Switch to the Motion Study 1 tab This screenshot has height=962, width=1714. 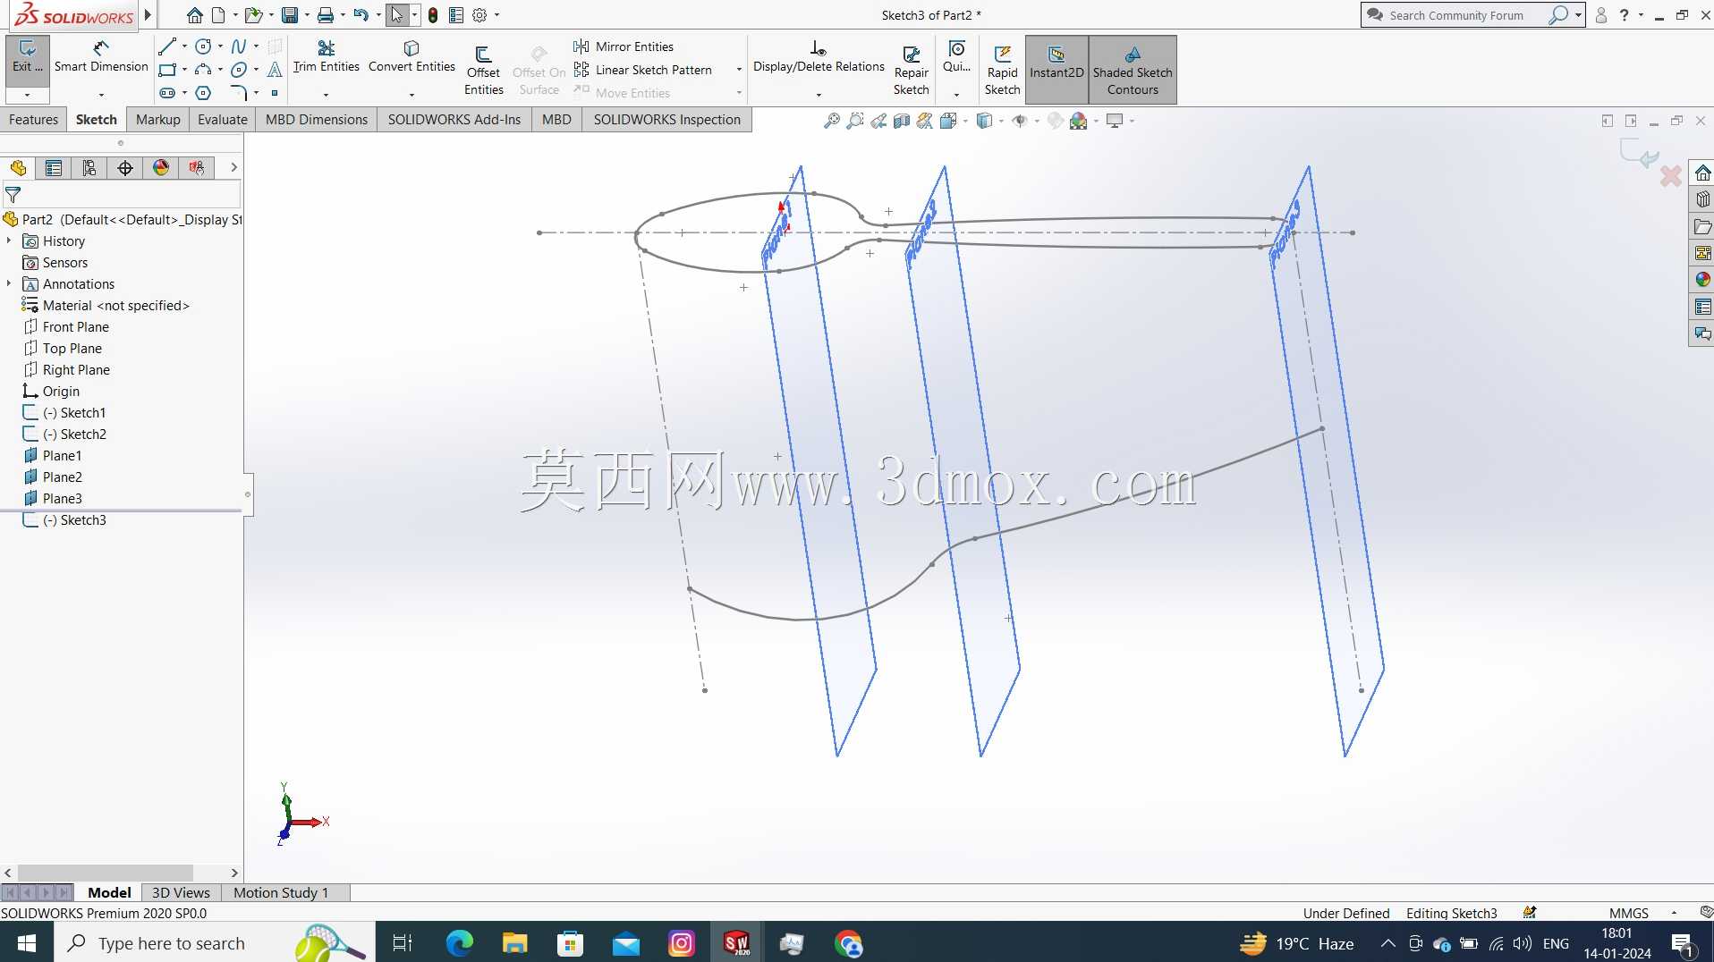pyautogui.click(x=281, y=892)
